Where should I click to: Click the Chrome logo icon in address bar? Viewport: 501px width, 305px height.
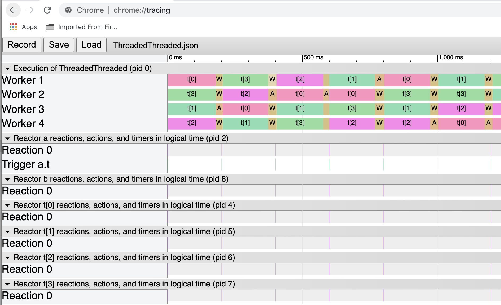point(68,10)
